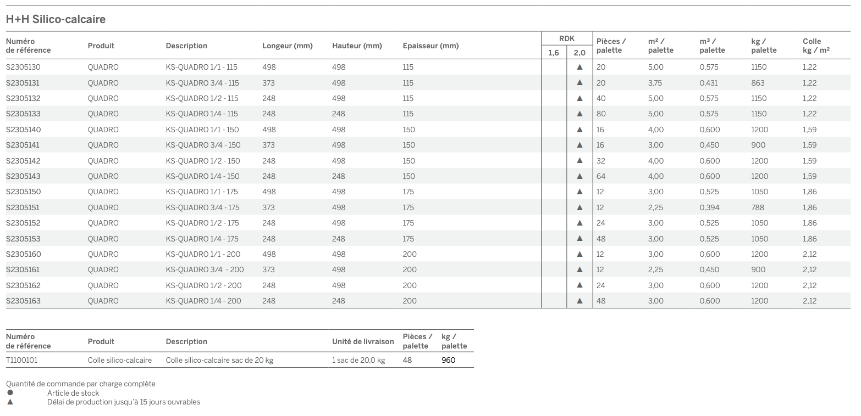This screenshot has height=416, width=861.
Task: Select reference number S2305150
Action: pyautogui.click(x=23, y=192)
